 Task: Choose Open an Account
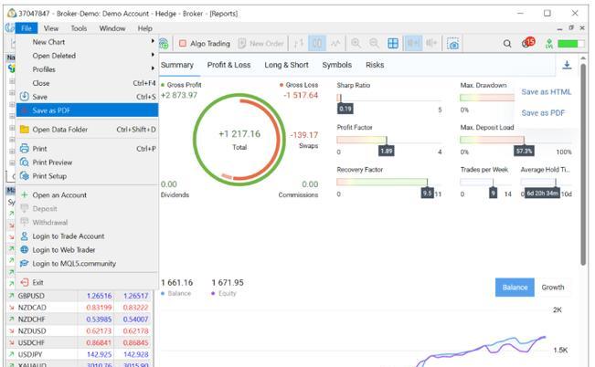tap(87, 194)
